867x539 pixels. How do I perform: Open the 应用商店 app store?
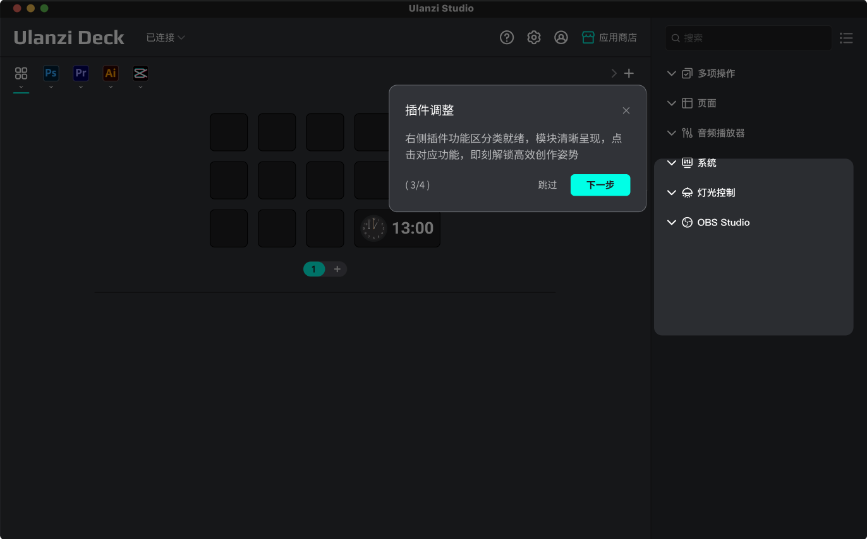[609, 38]
